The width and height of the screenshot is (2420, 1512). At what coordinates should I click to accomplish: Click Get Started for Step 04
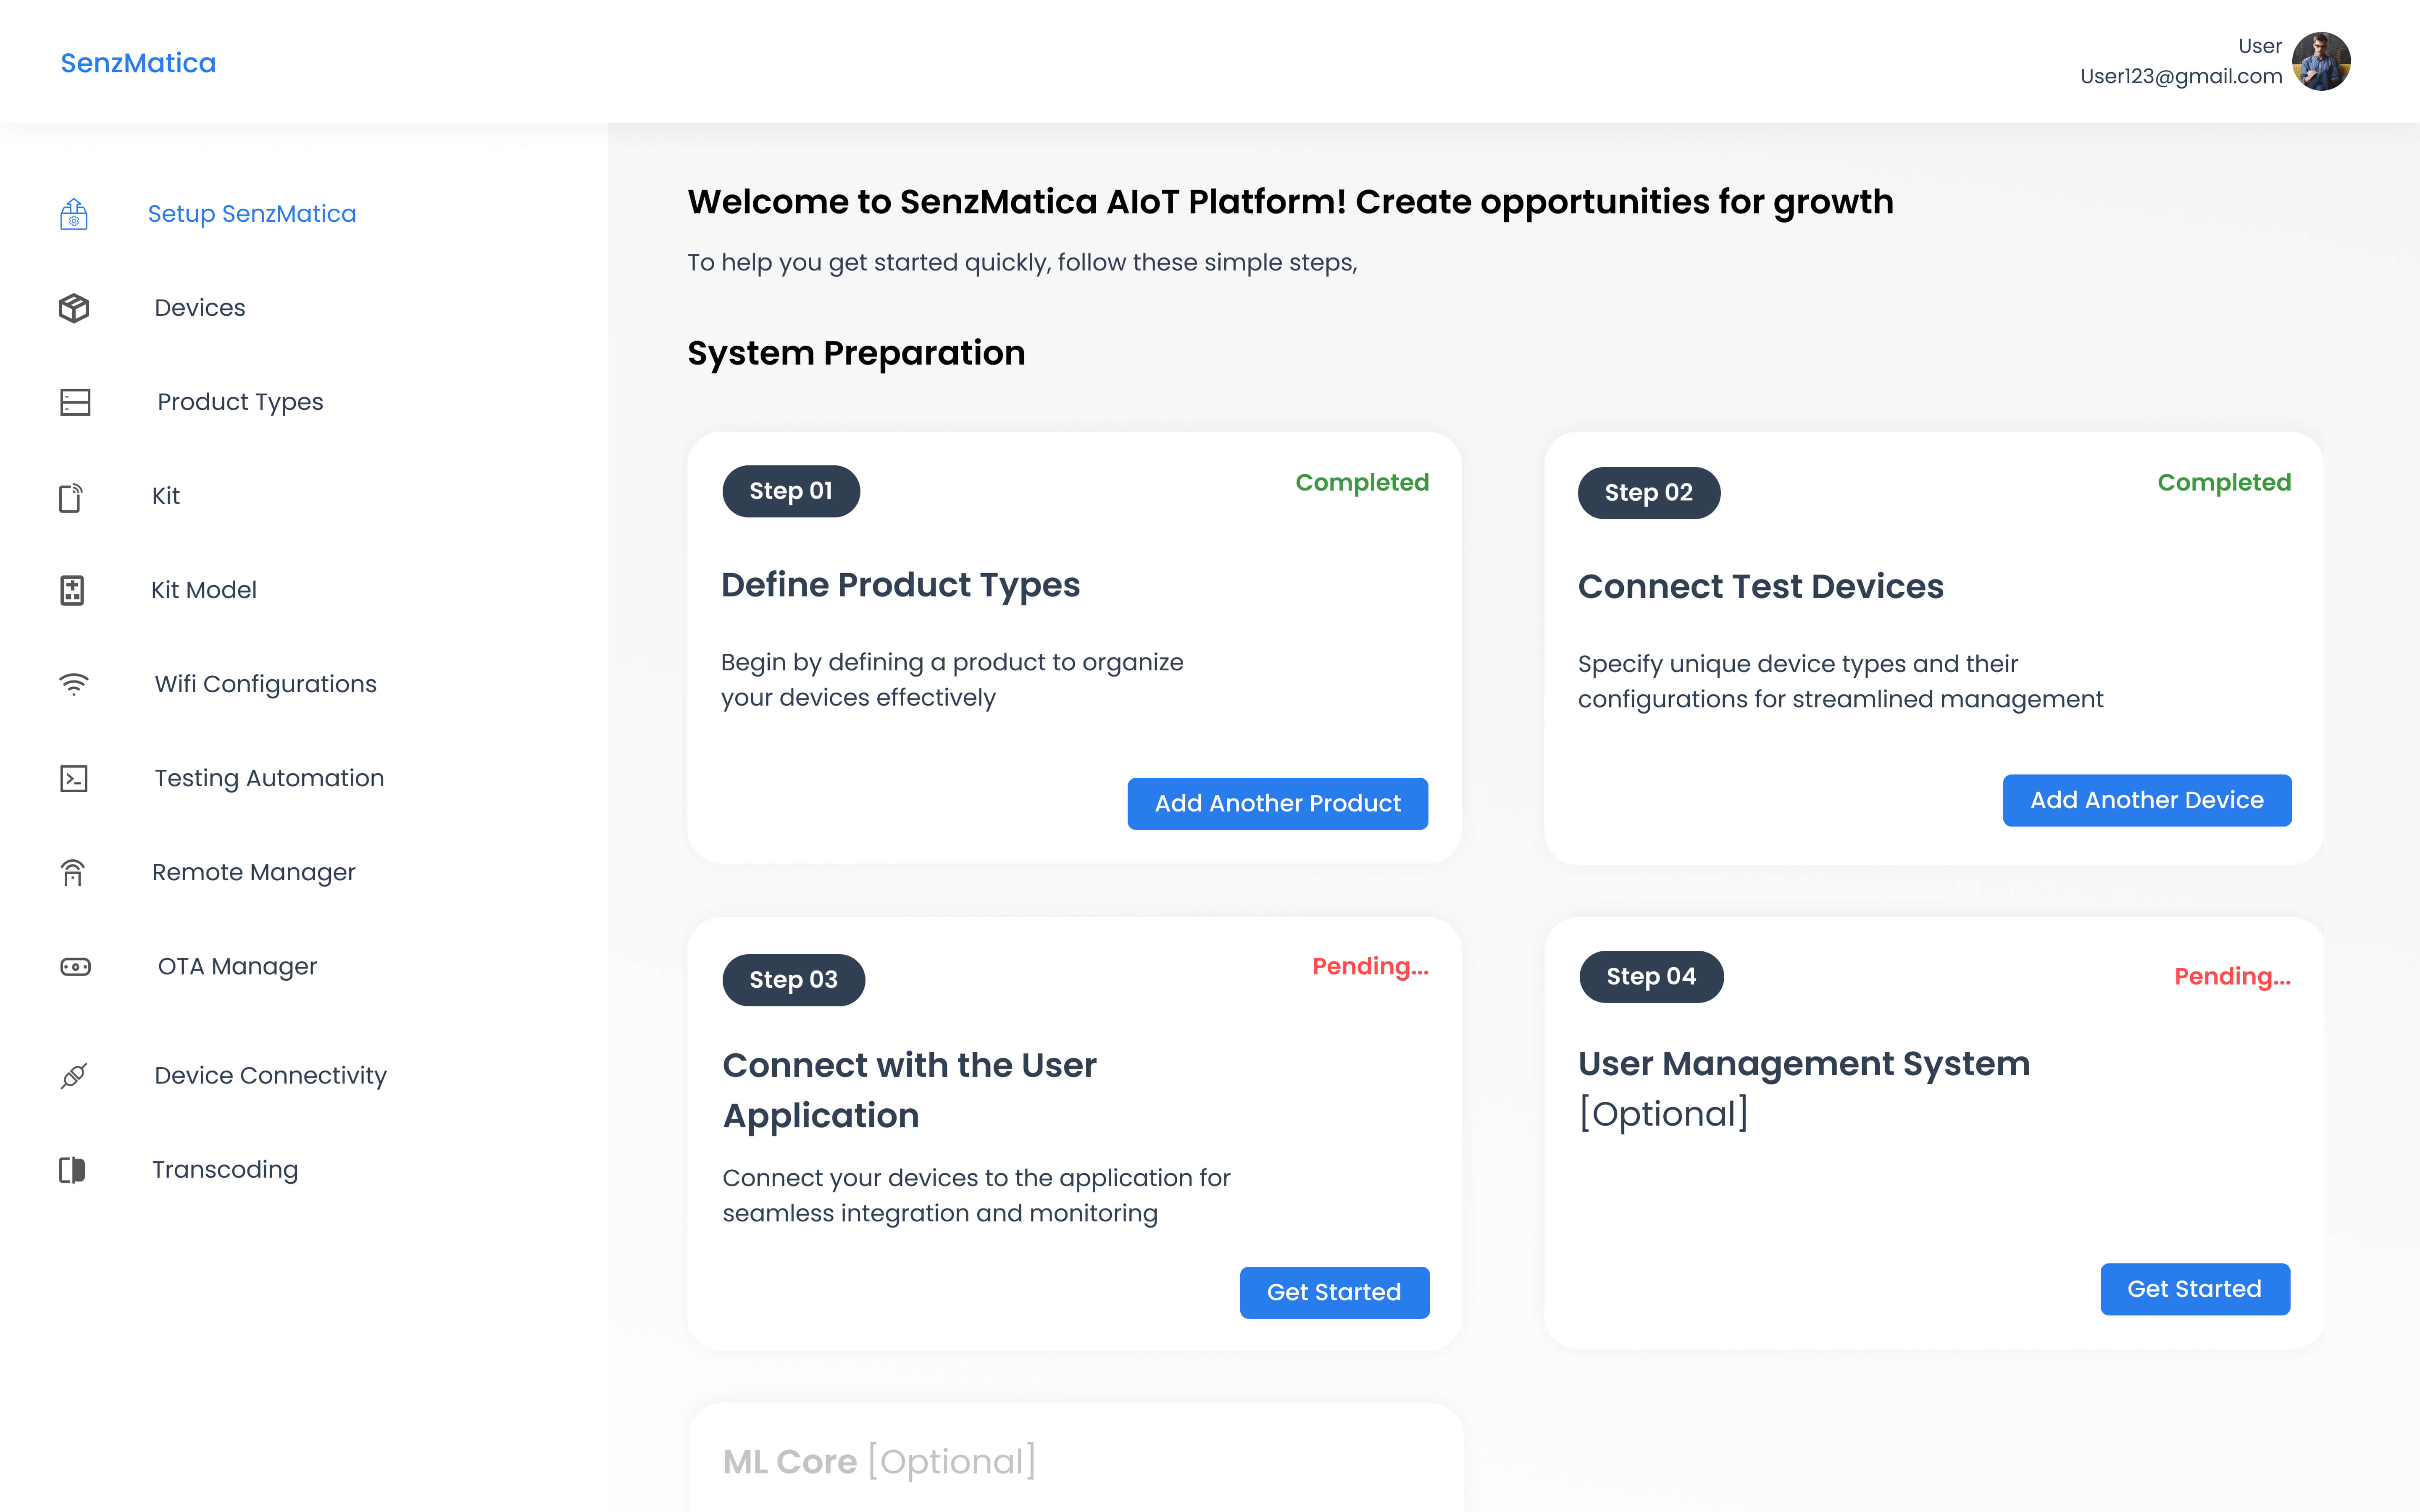point(2195,1289)
